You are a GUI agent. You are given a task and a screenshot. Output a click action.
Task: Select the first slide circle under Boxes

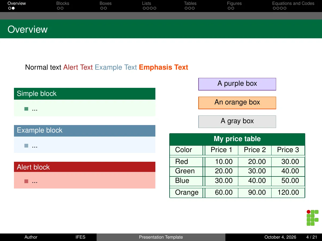point(102,8)
